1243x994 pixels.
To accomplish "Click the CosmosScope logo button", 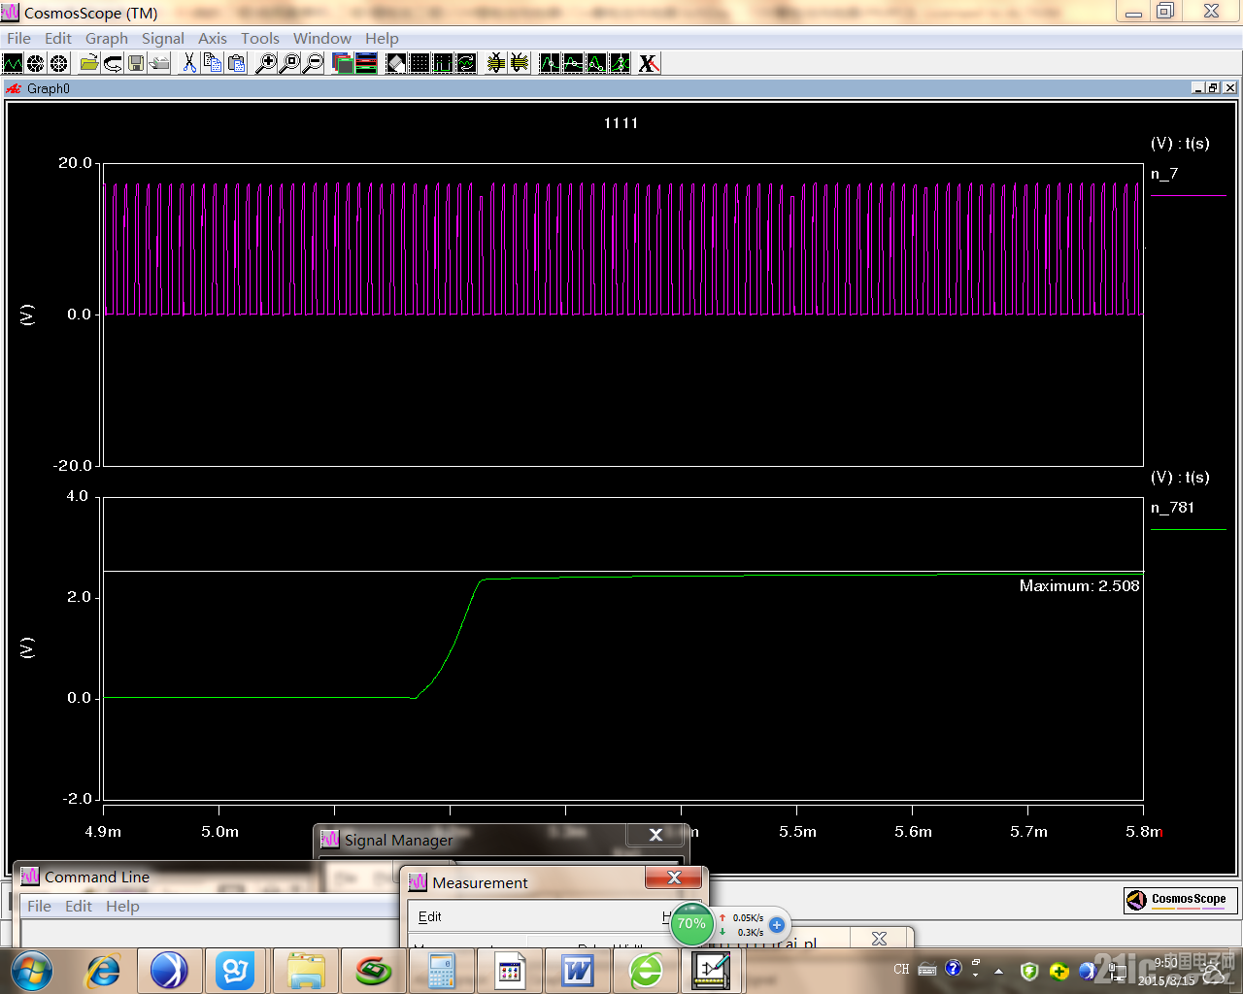I will tap(1181, 900).
